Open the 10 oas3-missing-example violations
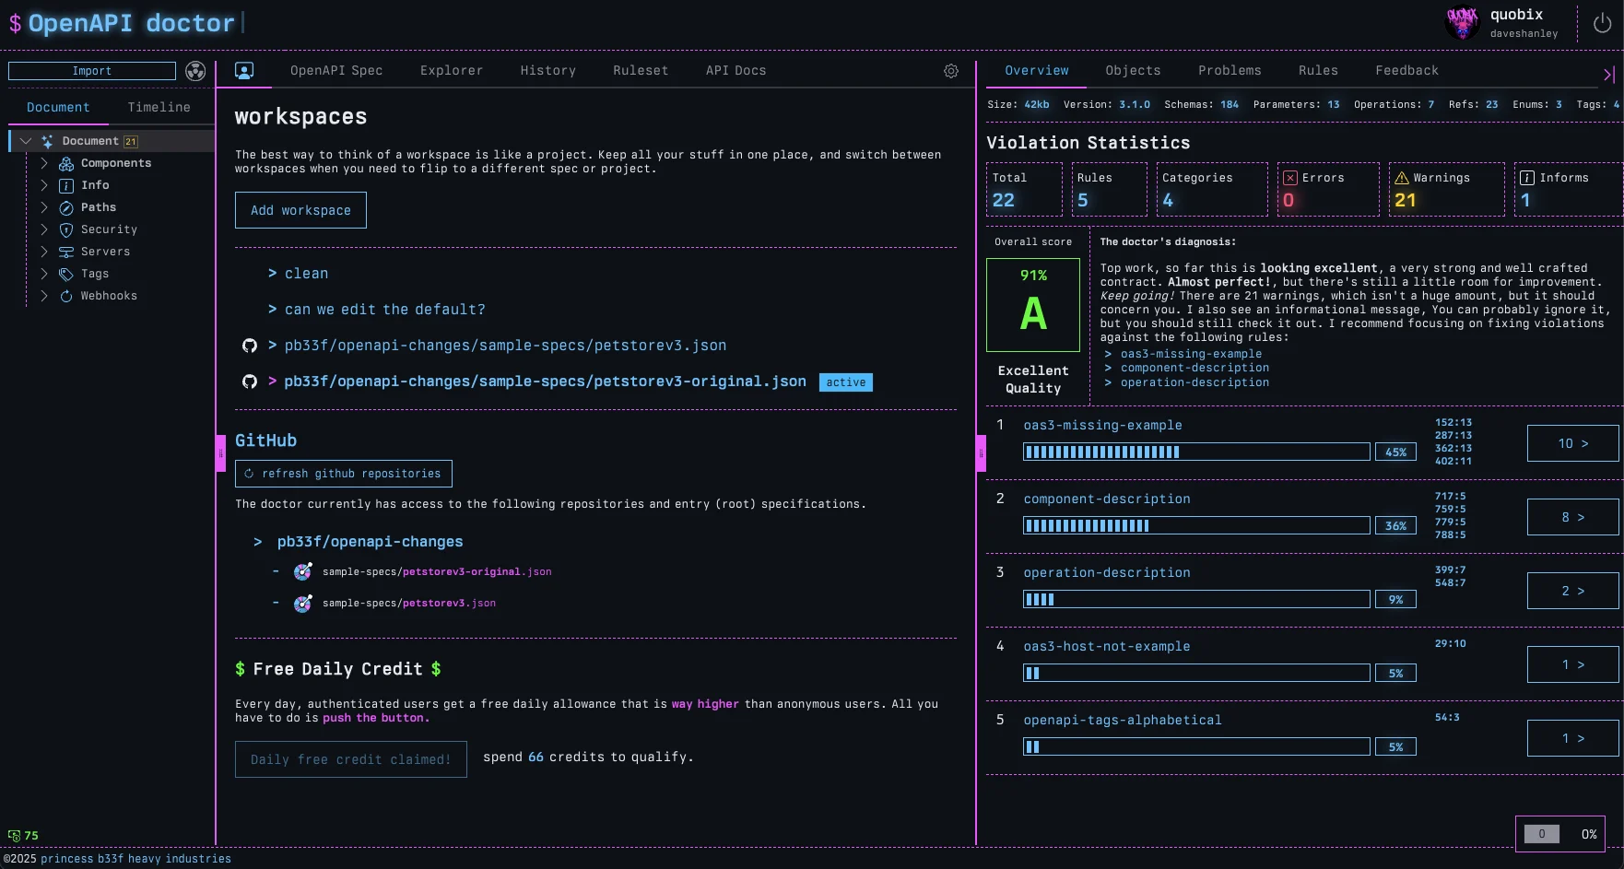The height and width of the screenshot is (869, 1624). point(1573,443)
